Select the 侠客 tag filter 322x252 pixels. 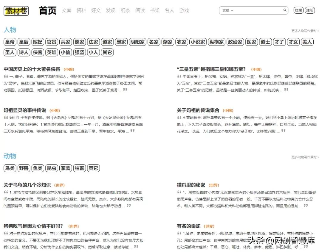click(38, 52)
